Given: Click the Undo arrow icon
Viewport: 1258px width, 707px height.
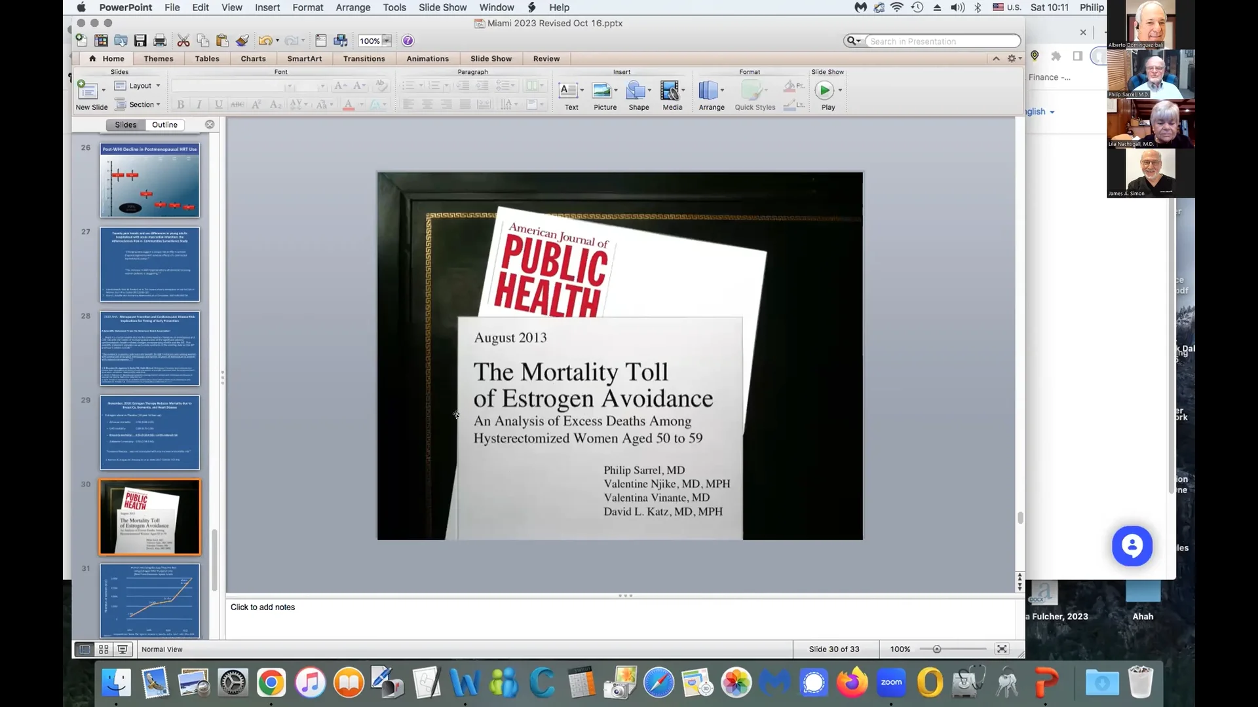Looking at the screenshot, I should [265, 41].
